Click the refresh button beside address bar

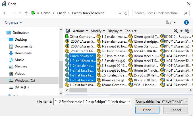point(126,13)
